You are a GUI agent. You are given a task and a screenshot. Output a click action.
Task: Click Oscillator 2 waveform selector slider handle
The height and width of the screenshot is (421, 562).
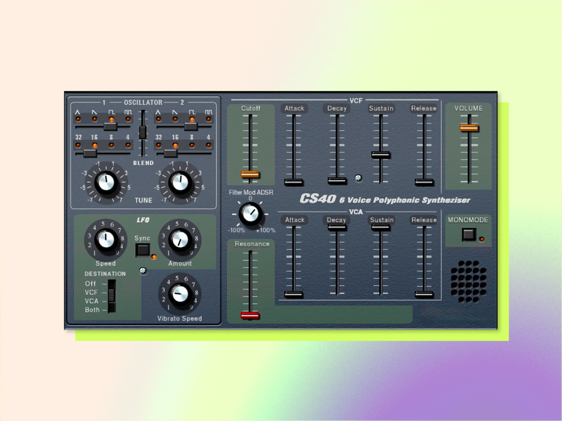tap(191, 126)
